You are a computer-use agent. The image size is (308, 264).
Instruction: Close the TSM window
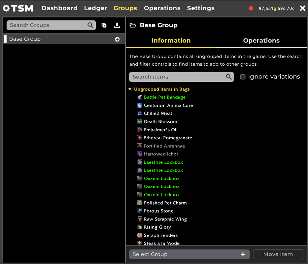pos(302,8)
